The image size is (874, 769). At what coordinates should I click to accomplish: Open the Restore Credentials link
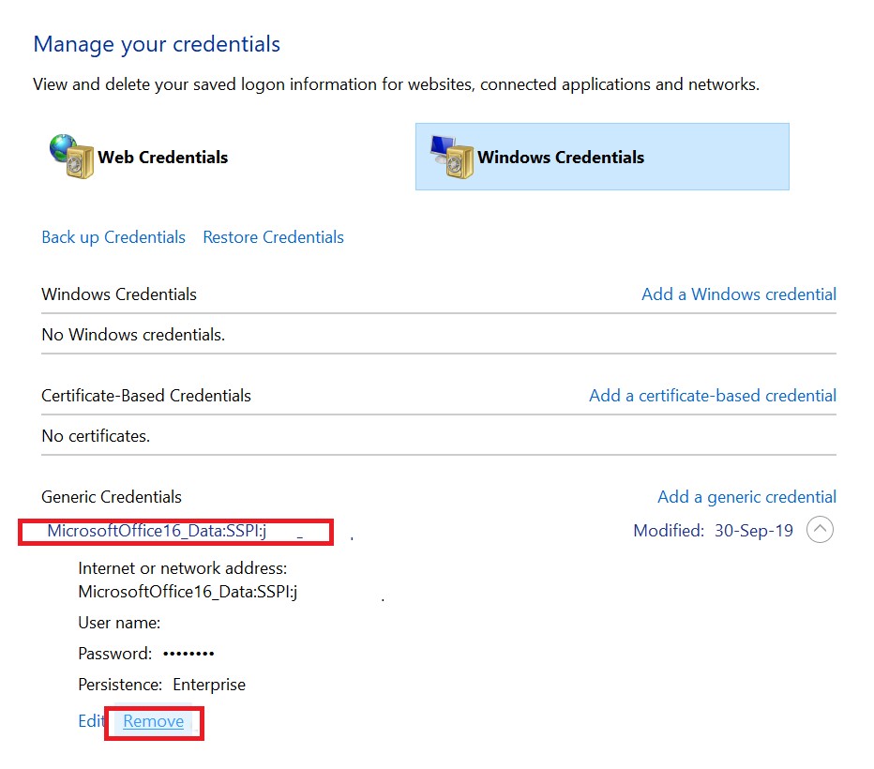[273, 237]
